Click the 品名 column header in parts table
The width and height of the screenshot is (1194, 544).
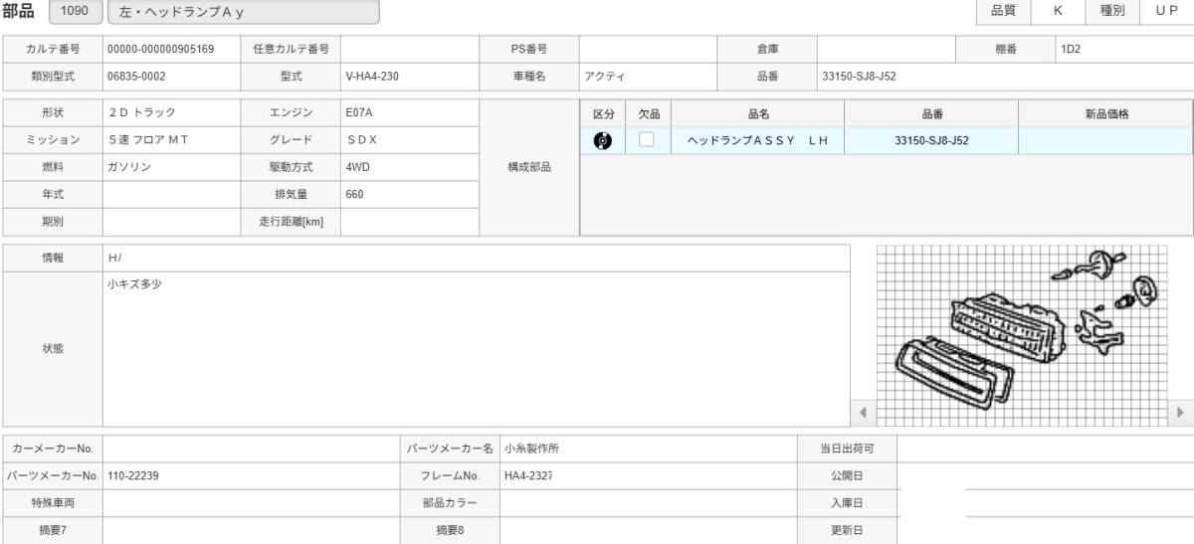[x=758, y=114]
